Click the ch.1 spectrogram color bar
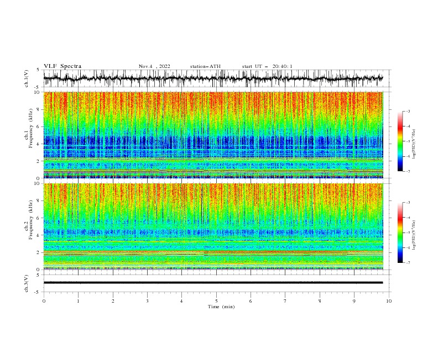 point(400,141)
